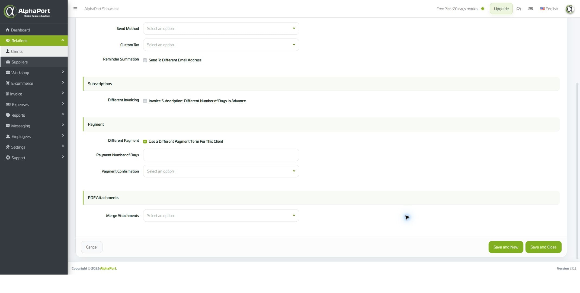The height and width of the screenshot is (293, 580).
Task: Open the Dashboard menu item
Action: point(34,30)
